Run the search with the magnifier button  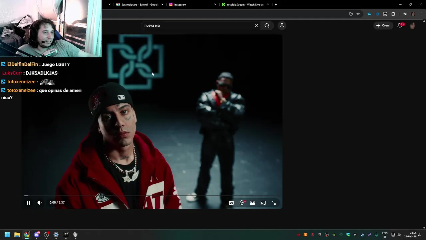[267, 25]
